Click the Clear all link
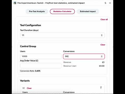Screen dimensions: 125x94 (104, 20)
